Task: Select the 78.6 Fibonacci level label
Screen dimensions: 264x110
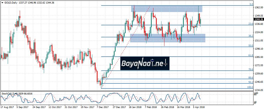Action: point(250,69)
